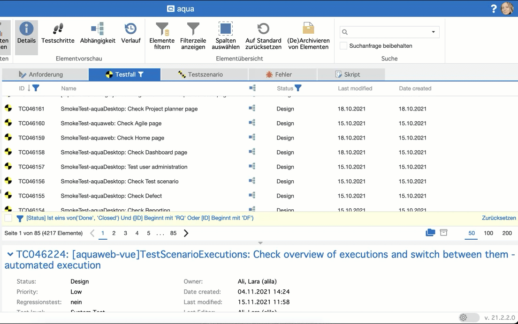
Task: Click dependency icon for TC046155
Action: 252,195
